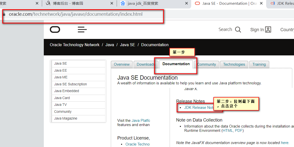Screen dimensions: 294x147
Task: Select Java Card in sidebar
Action: pyautogui.click(x=78, y=98)
